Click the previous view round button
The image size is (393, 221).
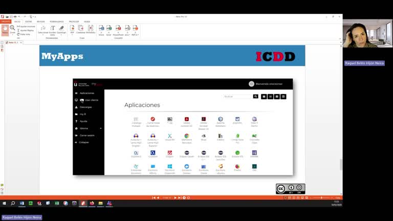pos(184,197)
